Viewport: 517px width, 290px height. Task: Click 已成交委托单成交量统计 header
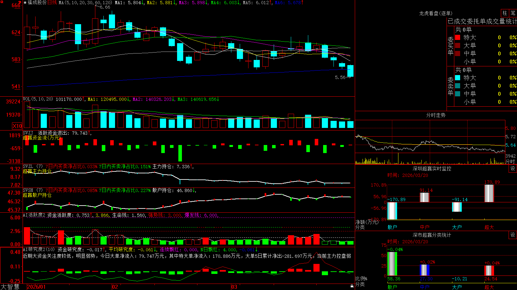(x=482, y=21)
